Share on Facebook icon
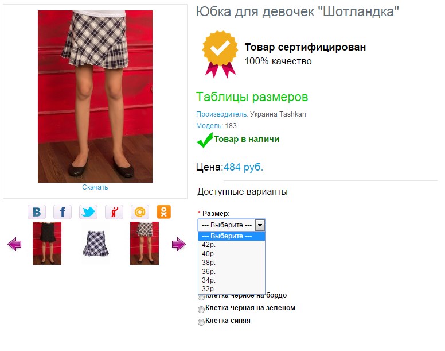This screenshot has width=445, height=351. point(63,212)
